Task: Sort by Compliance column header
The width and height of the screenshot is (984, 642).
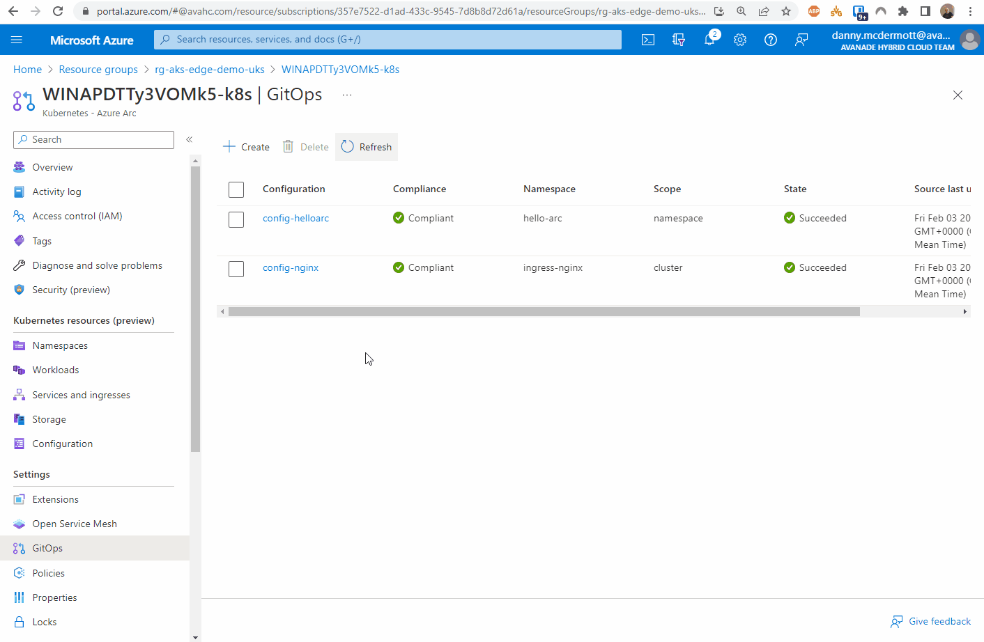Action: [420, 189]
